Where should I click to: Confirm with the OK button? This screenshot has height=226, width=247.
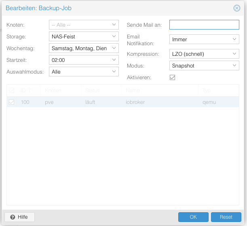click(x=193, y=217)
